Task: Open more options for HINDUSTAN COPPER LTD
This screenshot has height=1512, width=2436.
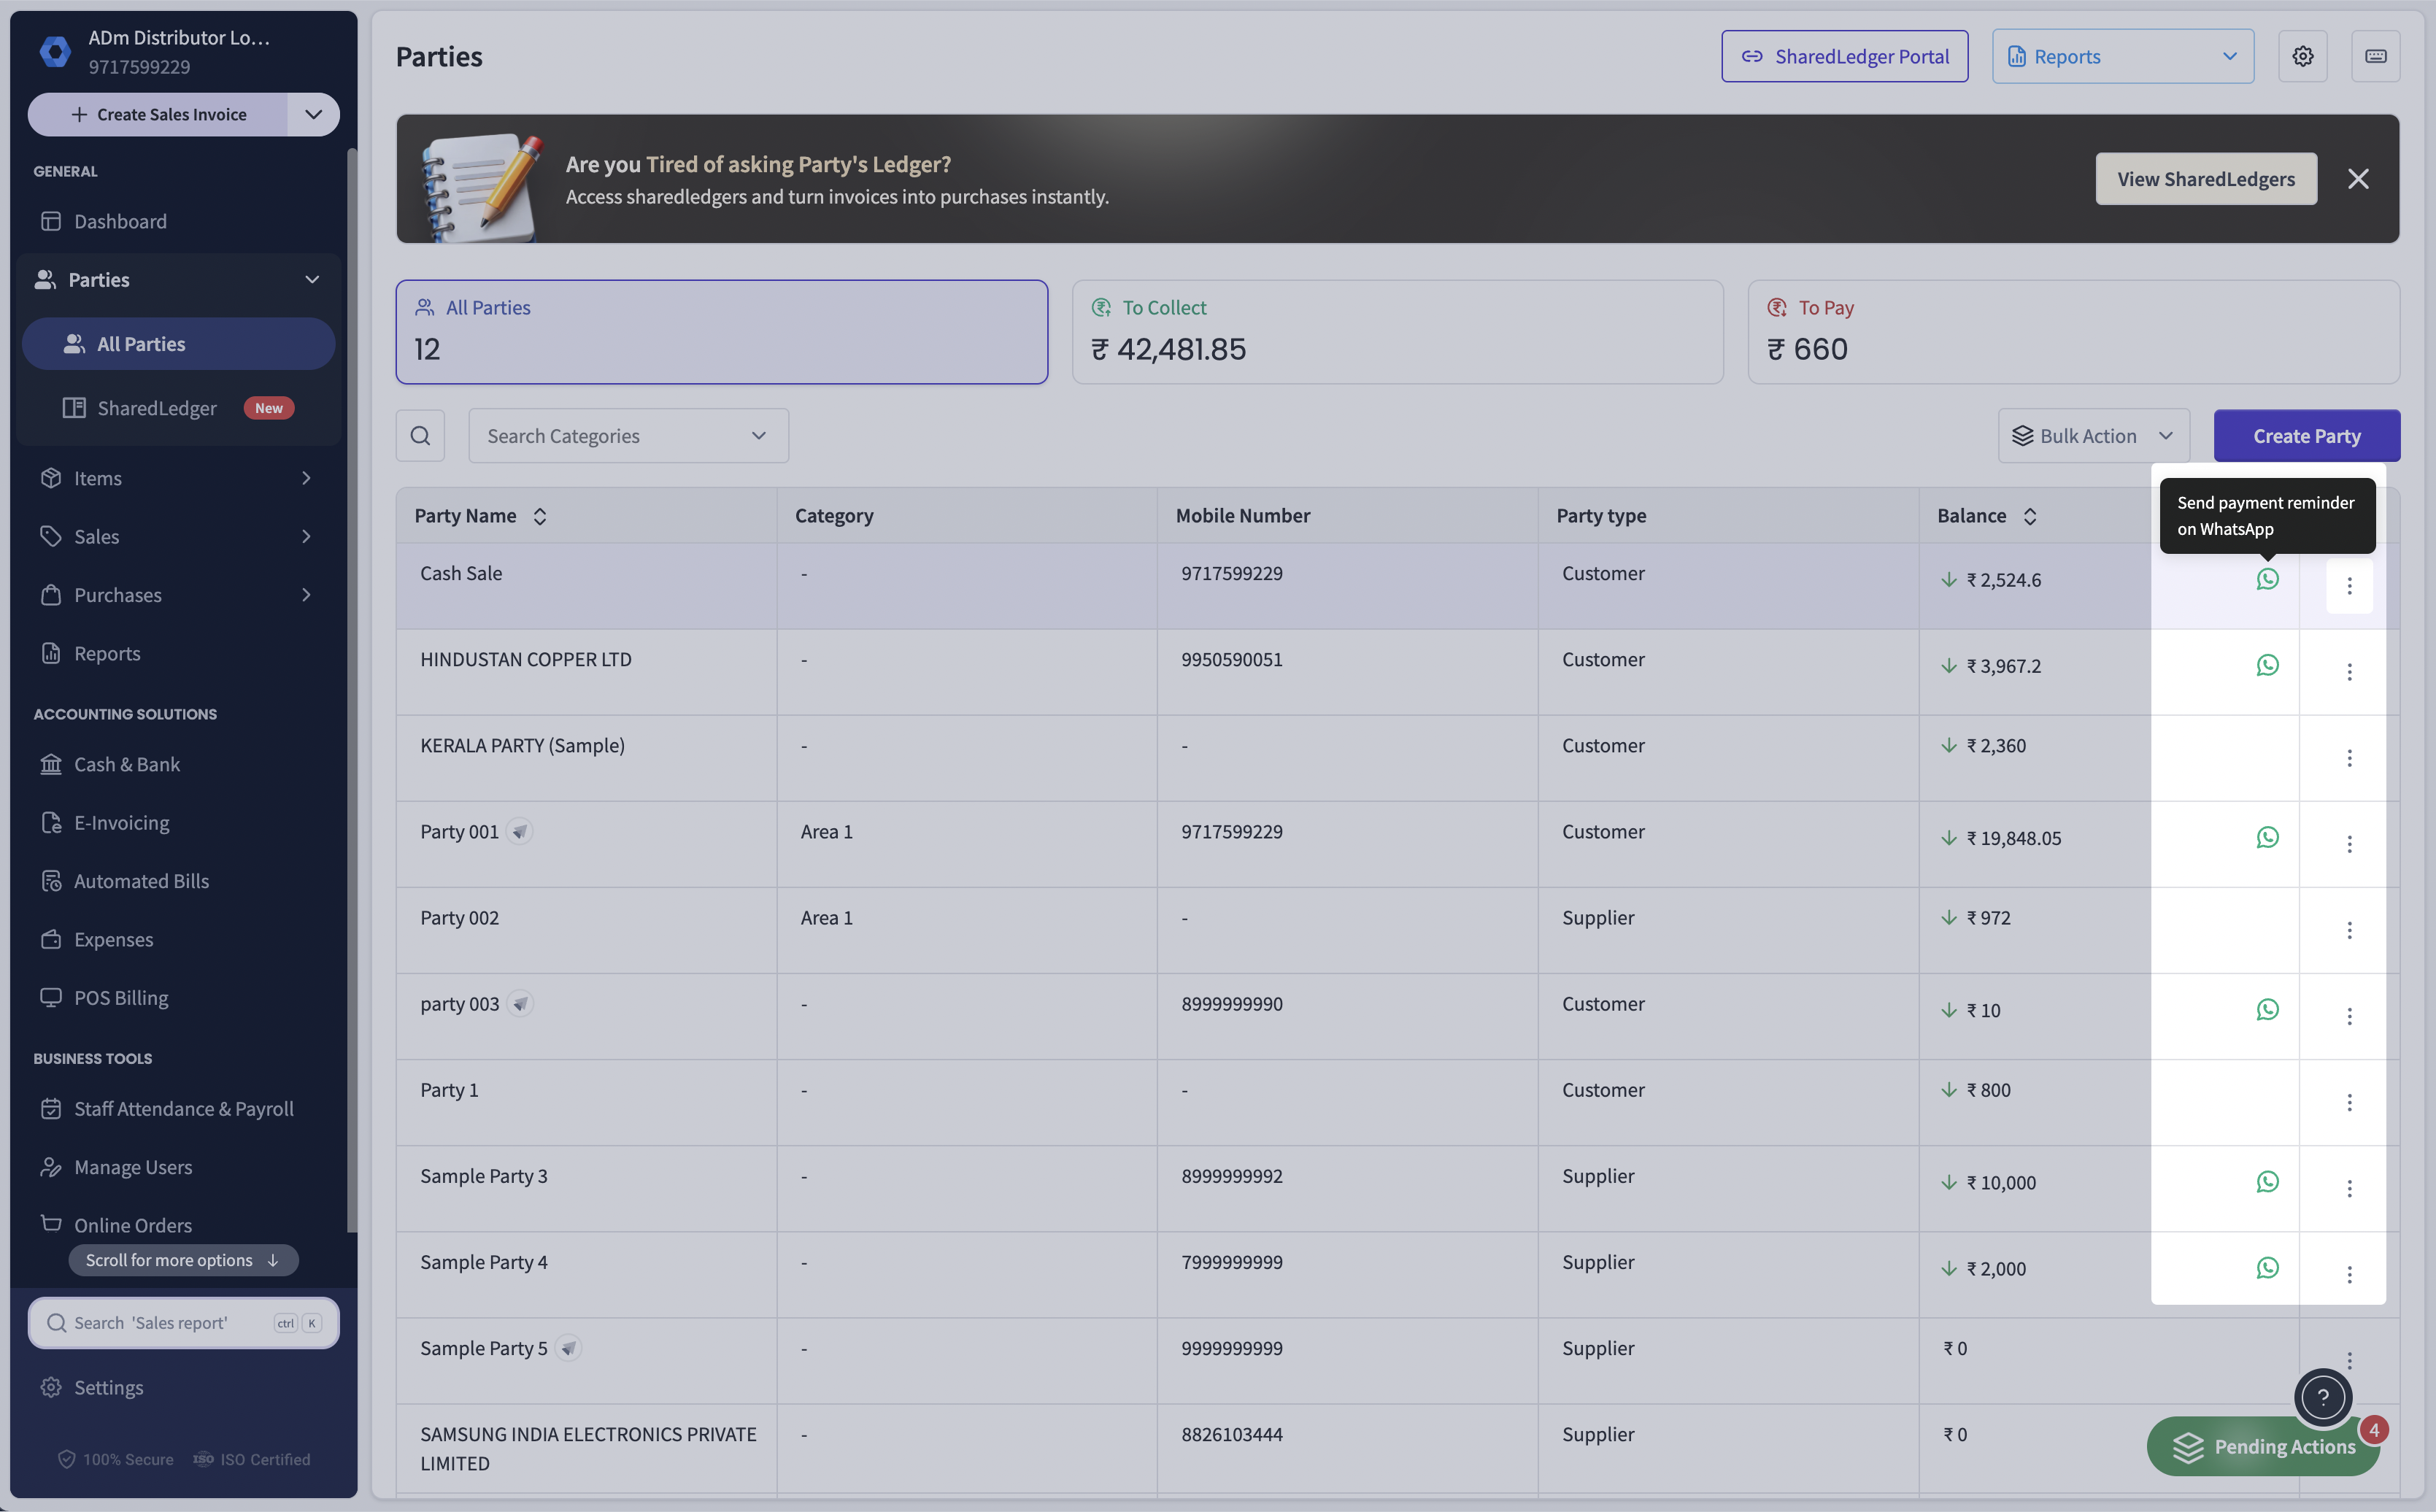Action: pos(2349,671)
